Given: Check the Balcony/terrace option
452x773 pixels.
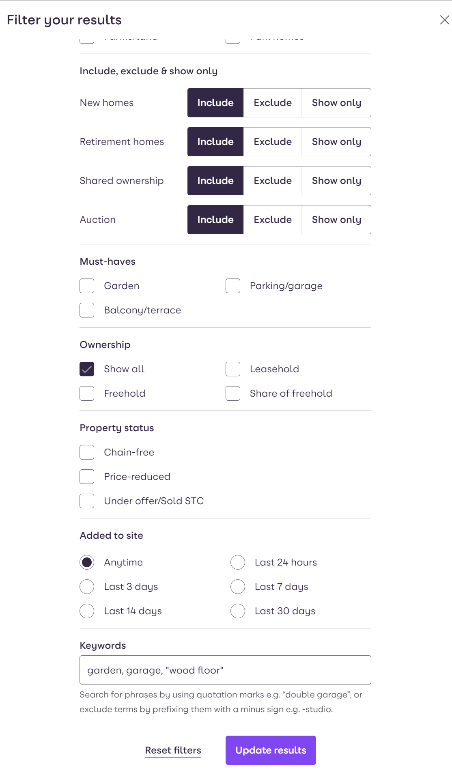Looking at the screenshot, I should (x=87, y=310).
